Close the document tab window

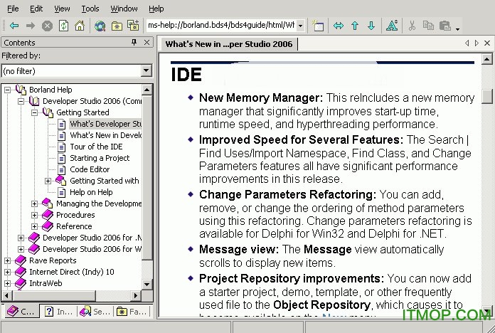coord(487,43)
